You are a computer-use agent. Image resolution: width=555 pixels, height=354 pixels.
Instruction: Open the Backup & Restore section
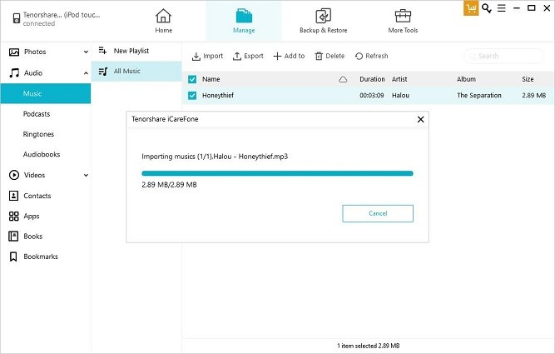323,21
